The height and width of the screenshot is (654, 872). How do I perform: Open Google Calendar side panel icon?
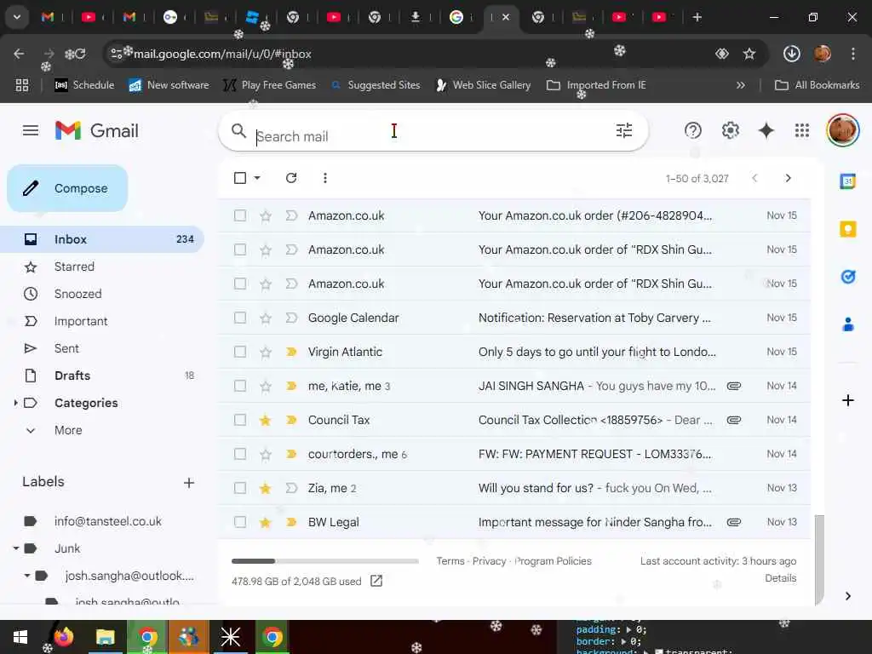[847, 181]
